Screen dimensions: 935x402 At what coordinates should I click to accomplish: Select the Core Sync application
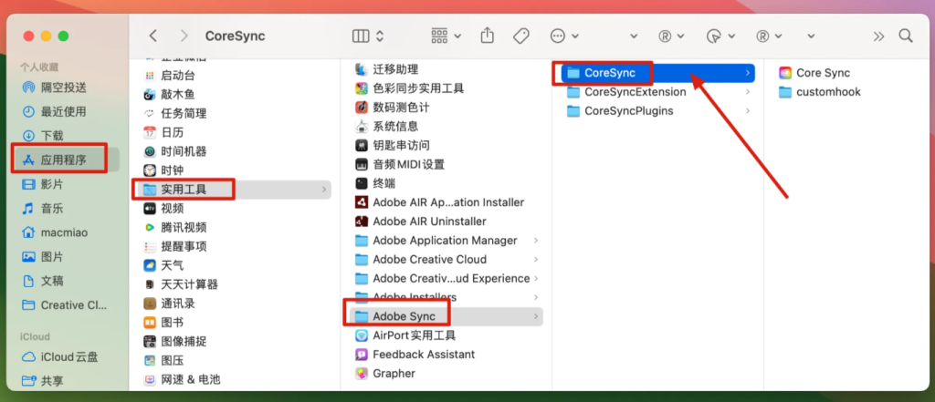(814, 73)
